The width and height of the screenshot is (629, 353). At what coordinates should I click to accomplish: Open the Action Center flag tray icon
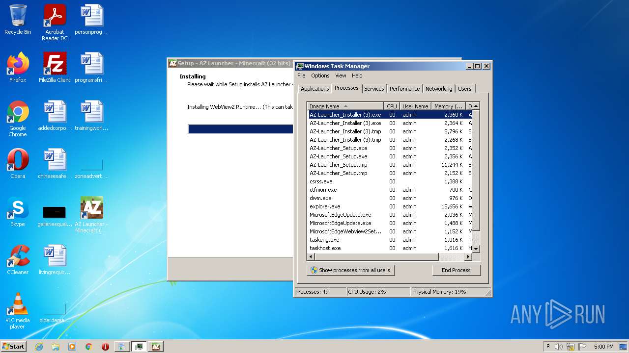[582, 347]
